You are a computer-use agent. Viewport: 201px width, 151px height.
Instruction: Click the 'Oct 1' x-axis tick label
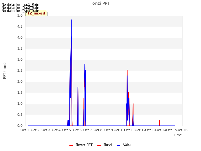pyautogui.click(x=25, y=130)
